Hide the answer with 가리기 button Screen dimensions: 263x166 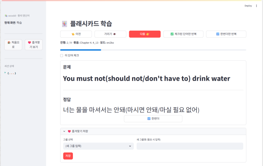[110, 34]
